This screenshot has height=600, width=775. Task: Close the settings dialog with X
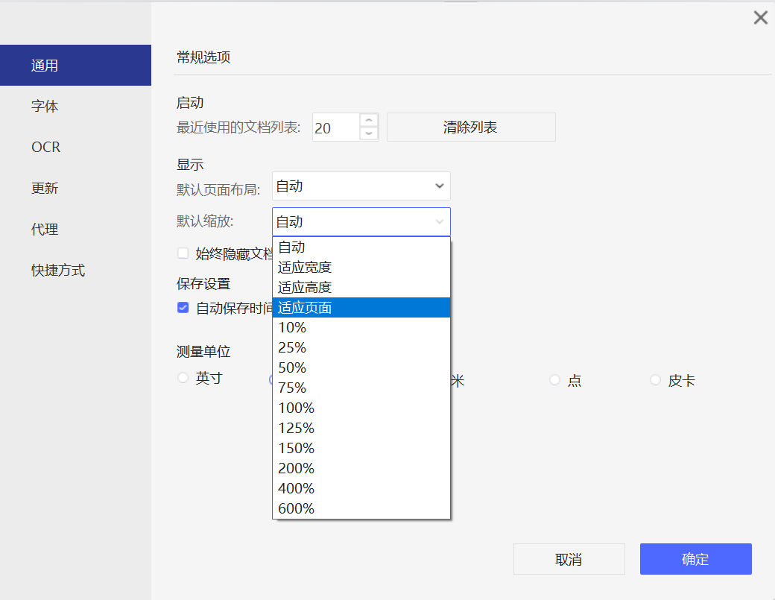pyautogui.click(x=760, y=18)
